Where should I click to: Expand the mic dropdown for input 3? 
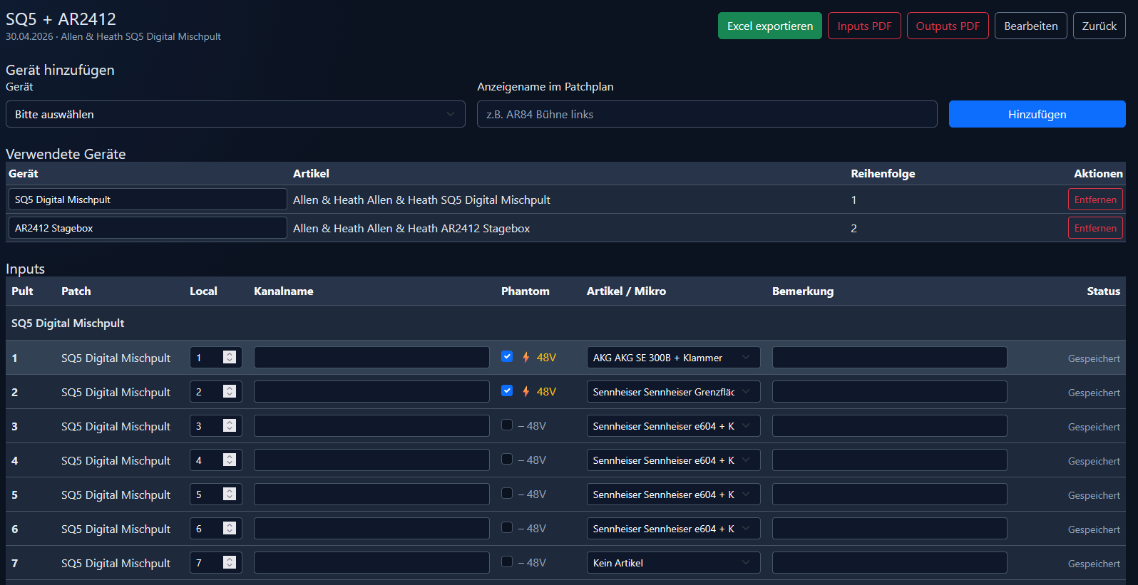pyautogui.click(x=673, y=426)
